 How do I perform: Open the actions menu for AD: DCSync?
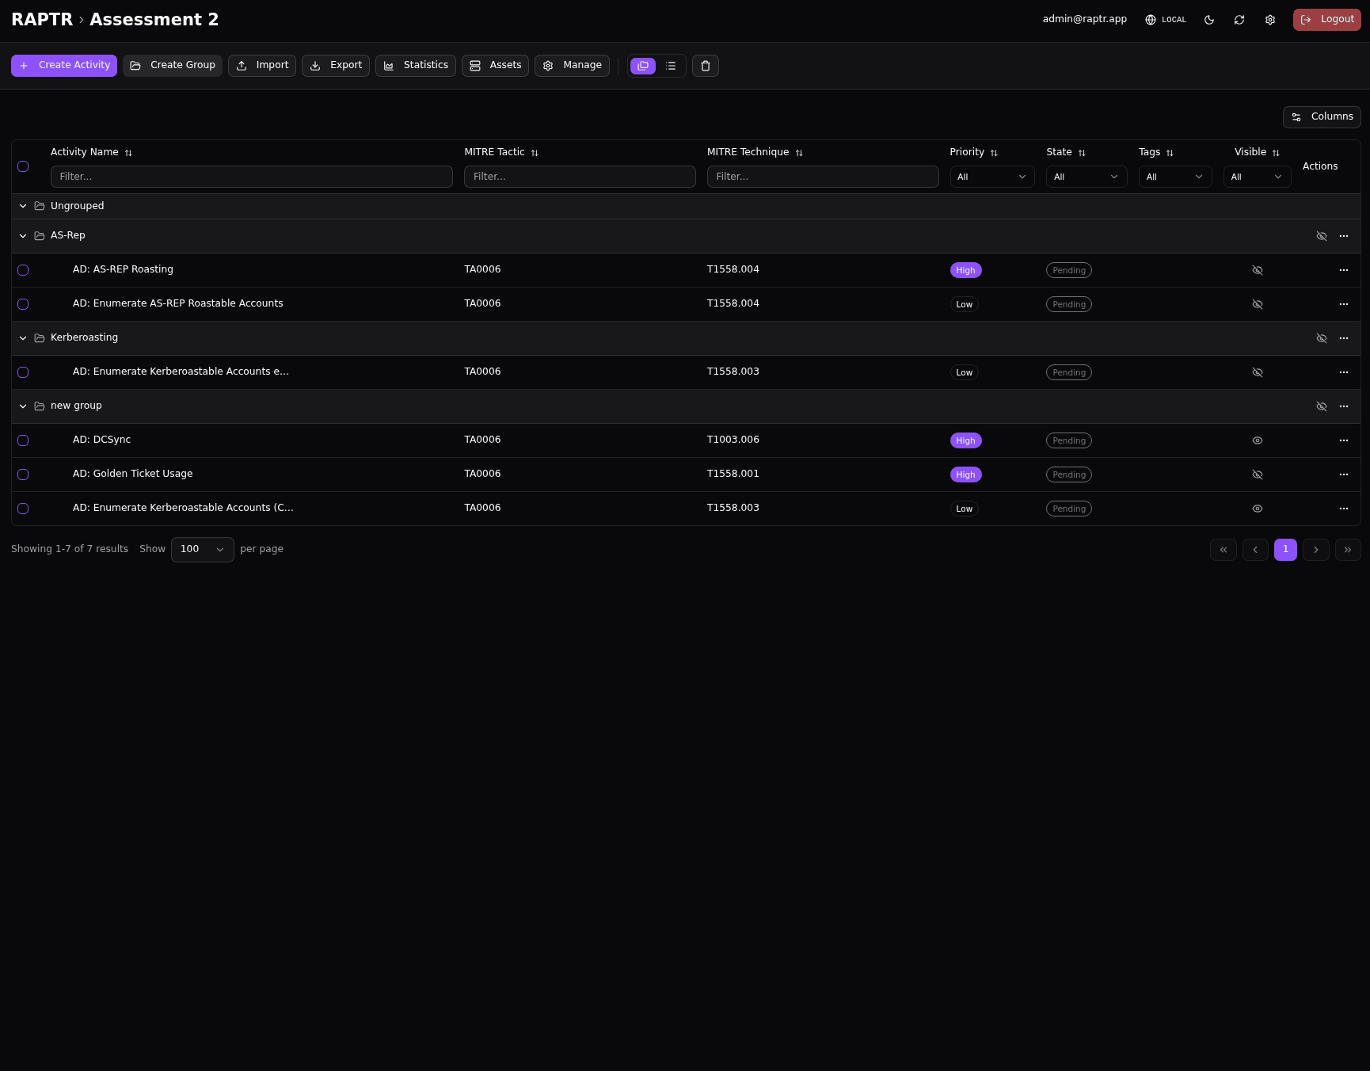click(x=1343, y=440)
